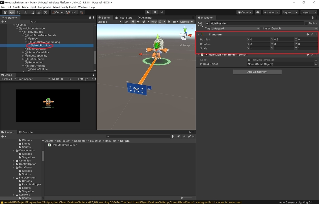
Task: Toggle the Static checkbox
Action: point(306,23)
